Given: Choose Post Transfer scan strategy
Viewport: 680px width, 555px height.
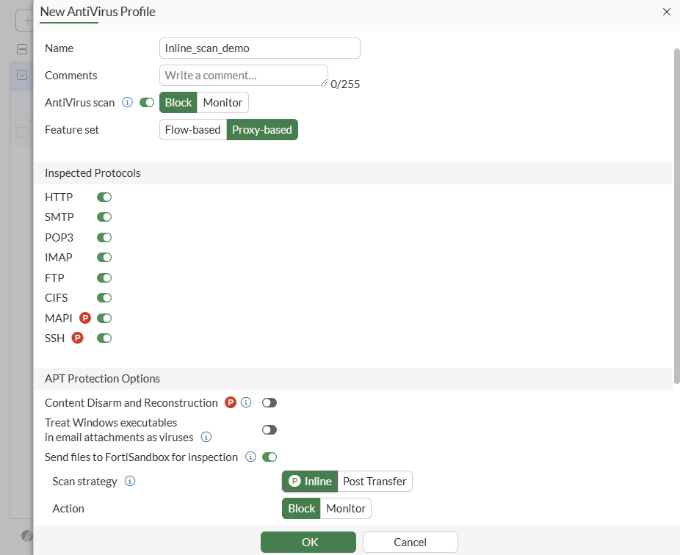Looking at the screenshot, I should [375, 482].
